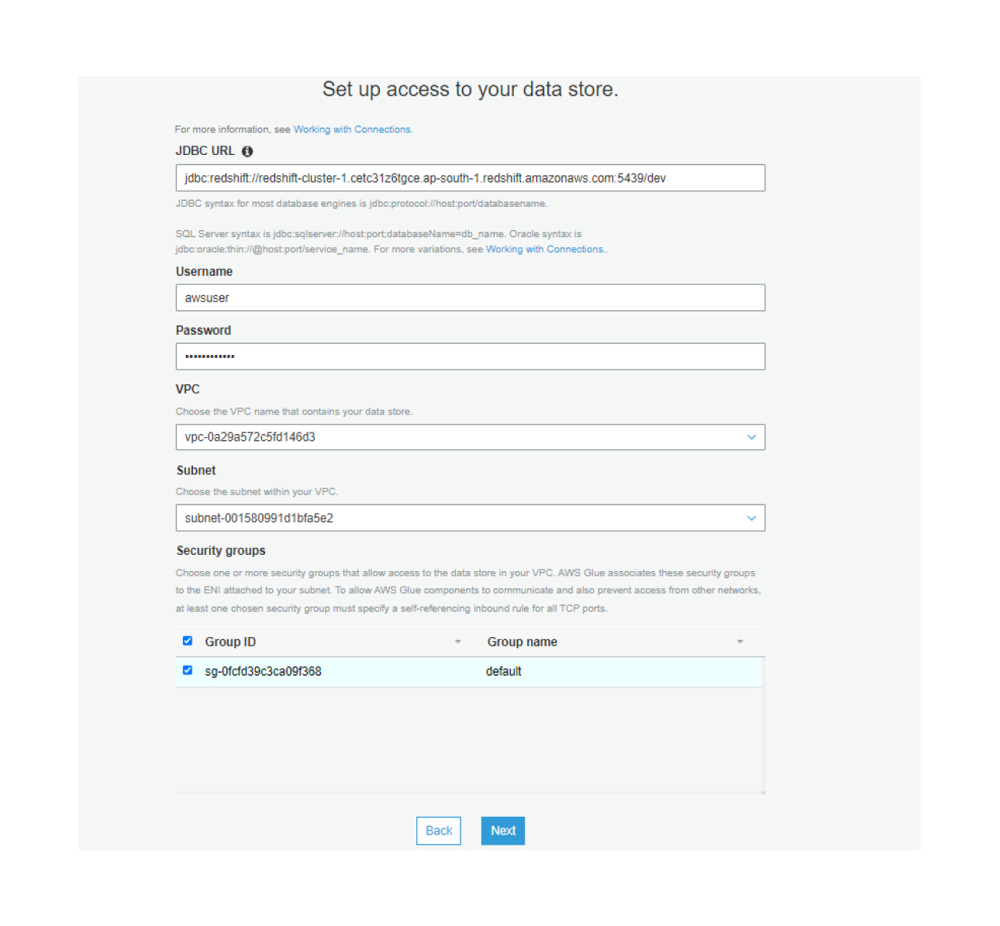Click the Back button
This screenshot has width=1000, height=926.
(439, 831)
